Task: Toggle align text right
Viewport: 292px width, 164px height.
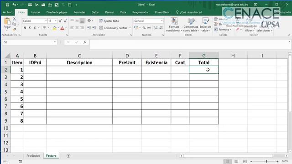Action: click(x=82, y=28)
